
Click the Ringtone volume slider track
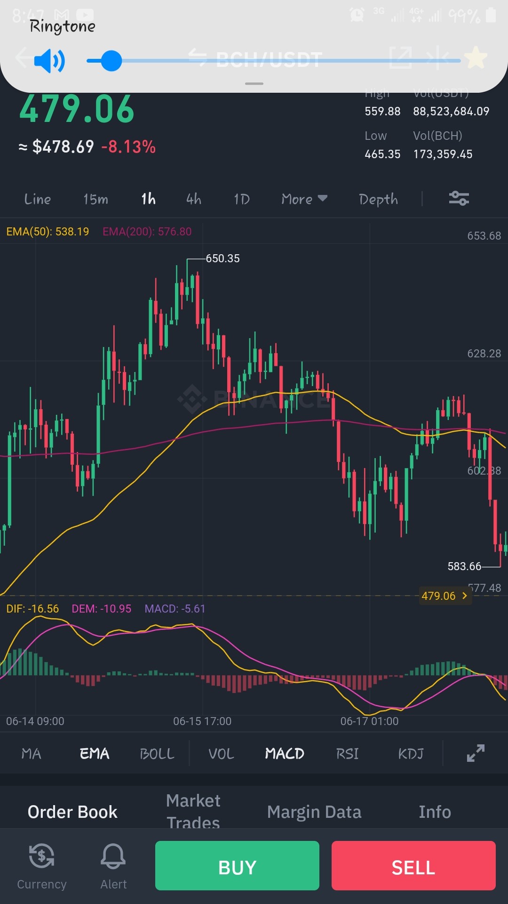point(274,61)
